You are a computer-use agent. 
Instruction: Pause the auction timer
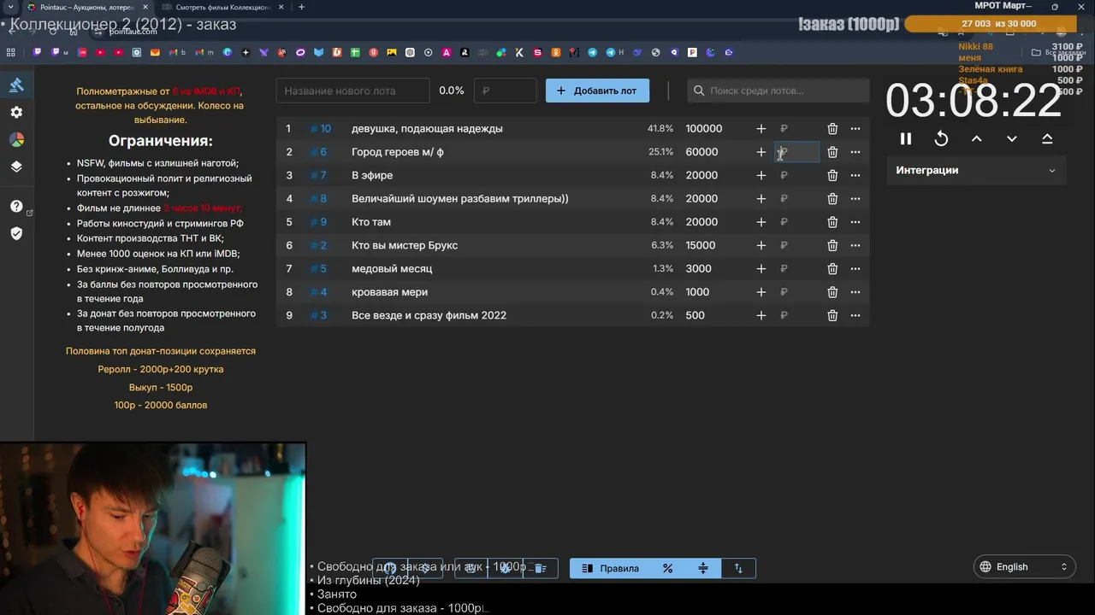coord(906,138)
